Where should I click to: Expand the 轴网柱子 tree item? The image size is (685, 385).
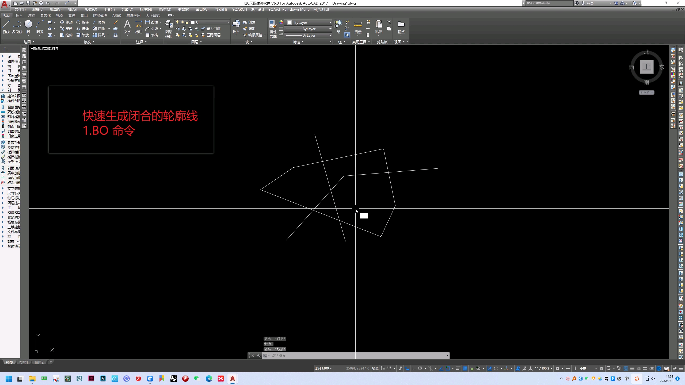click(3, 61)
